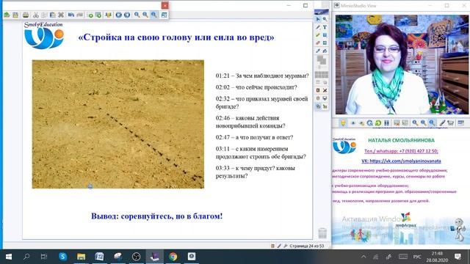Click highlighted zoom-fit magnifier in top toolbar
This screenshot has width=470, height=264.
154,15
